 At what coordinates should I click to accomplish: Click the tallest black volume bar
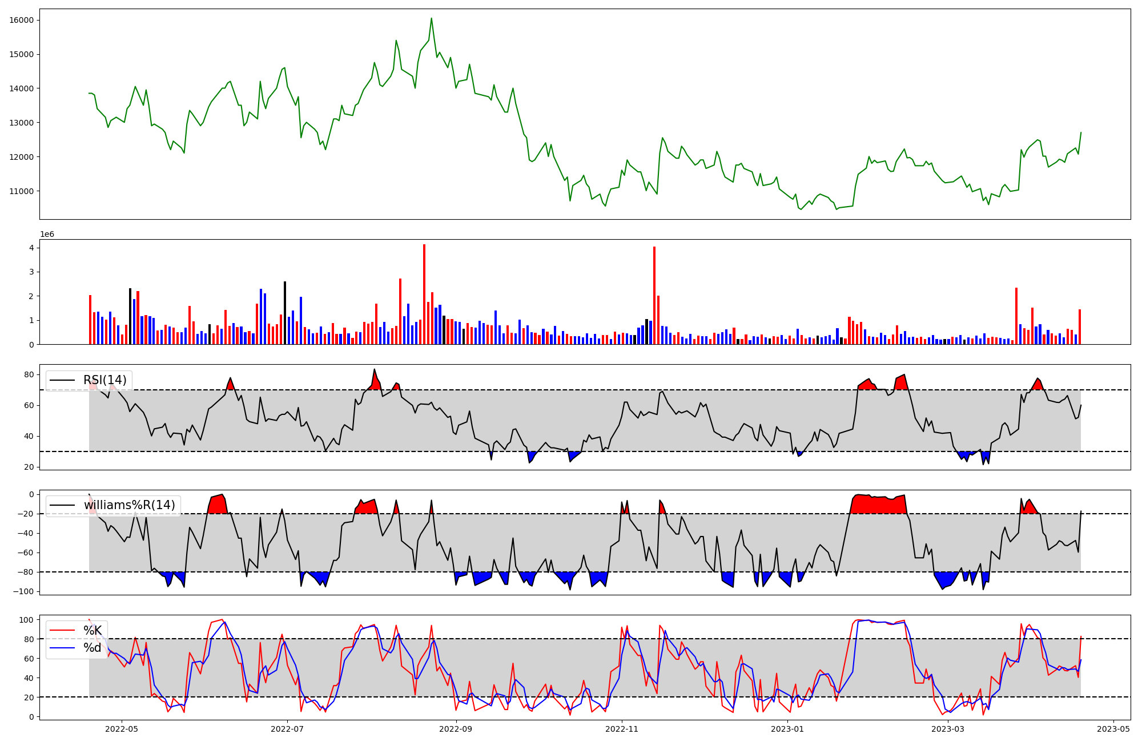(285, 313)
